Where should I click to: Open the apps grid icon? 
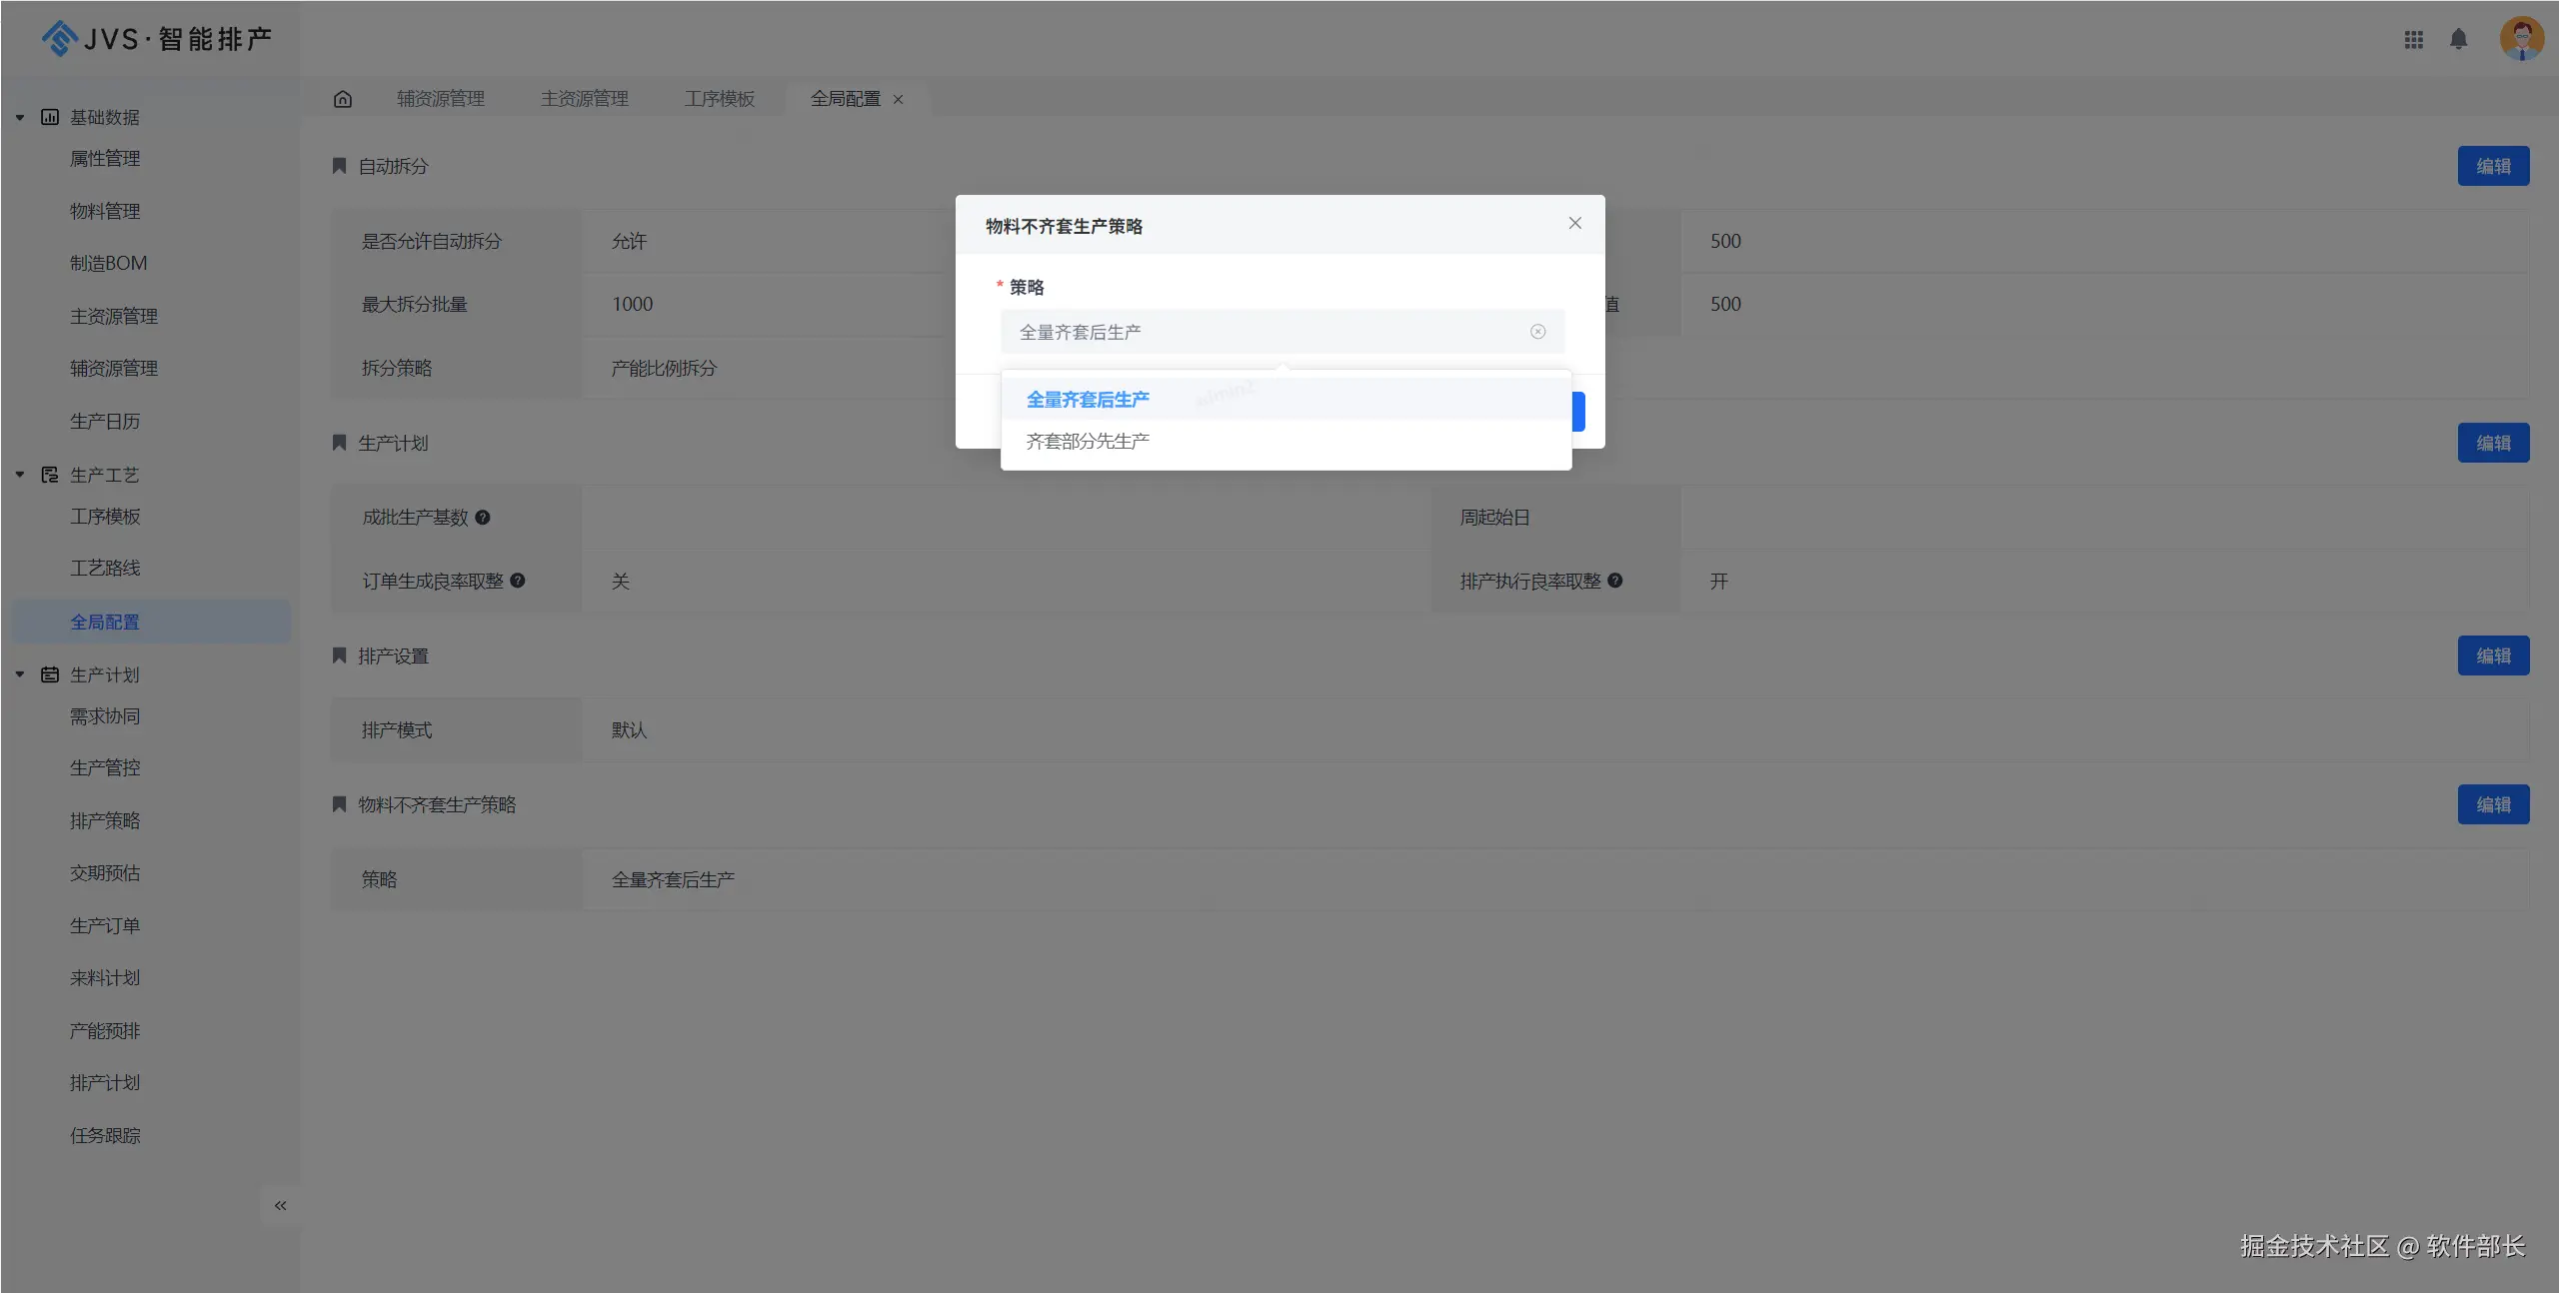point(2413,40)
